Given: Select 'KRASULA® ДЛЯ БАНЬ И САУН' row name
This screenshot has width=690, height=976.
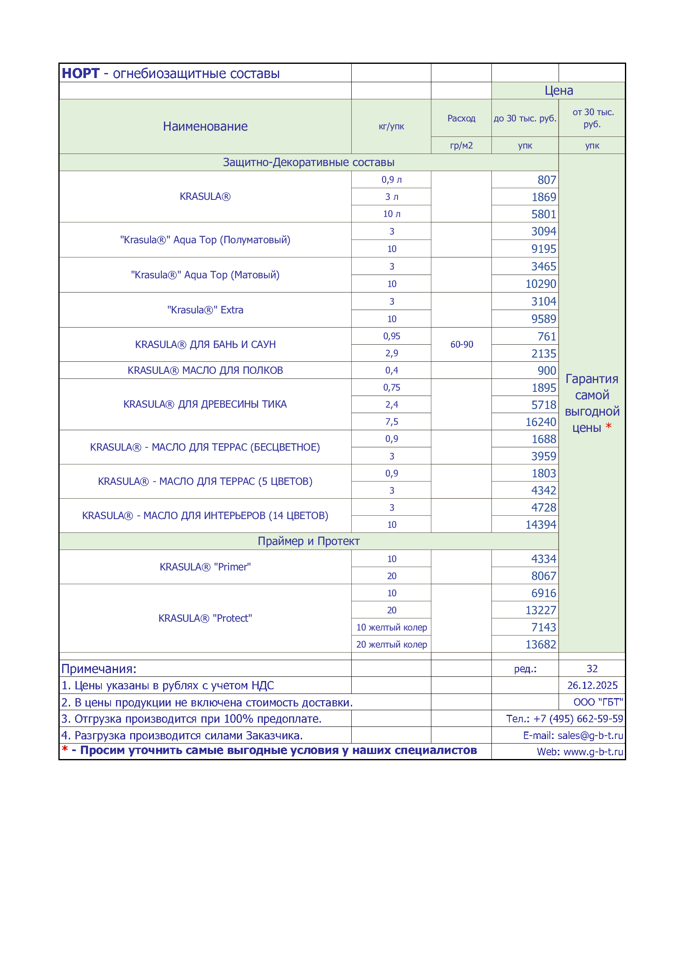Looking at the screenshot, I should click(x=205, y=344).
